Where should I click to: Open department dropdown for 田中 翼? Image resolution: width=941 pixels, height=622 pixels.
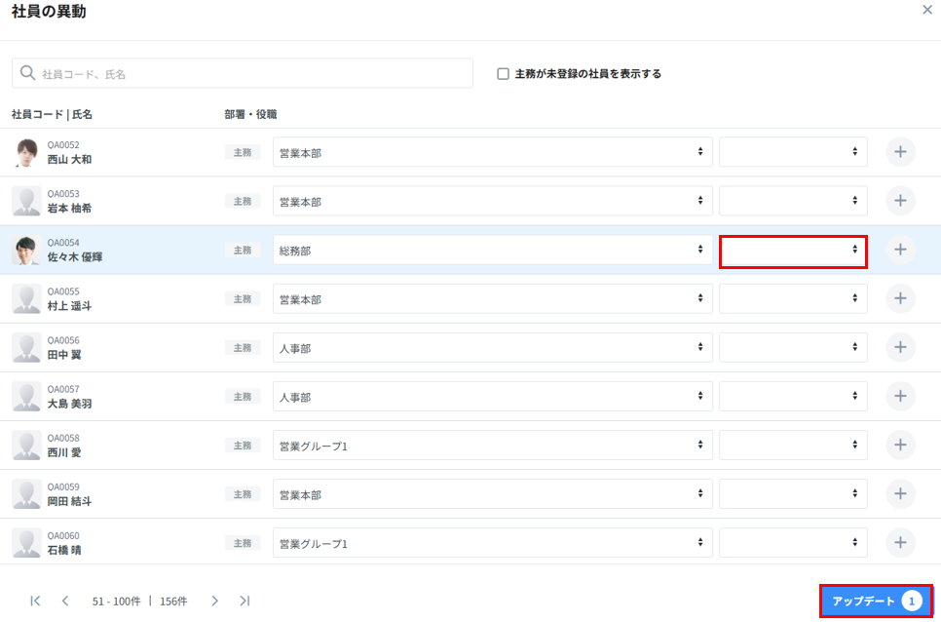pyautogui.click(x=492, y=347)
